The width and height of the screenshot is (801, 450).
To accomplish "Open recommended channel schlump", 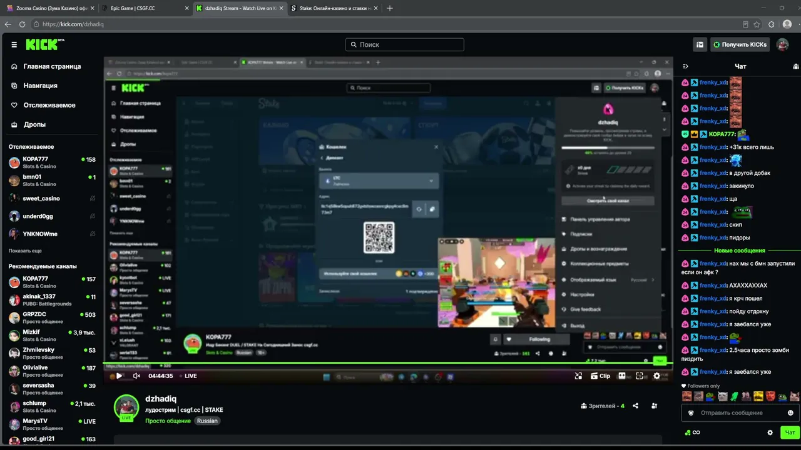I will point(51,406).
